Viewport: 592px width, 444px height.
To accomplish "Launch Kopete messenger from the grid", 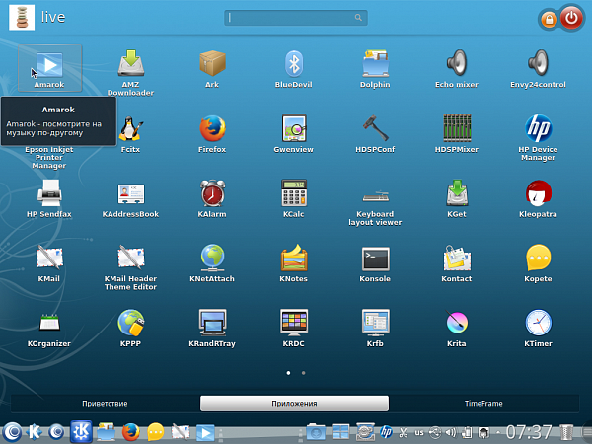I will (538, 263).
